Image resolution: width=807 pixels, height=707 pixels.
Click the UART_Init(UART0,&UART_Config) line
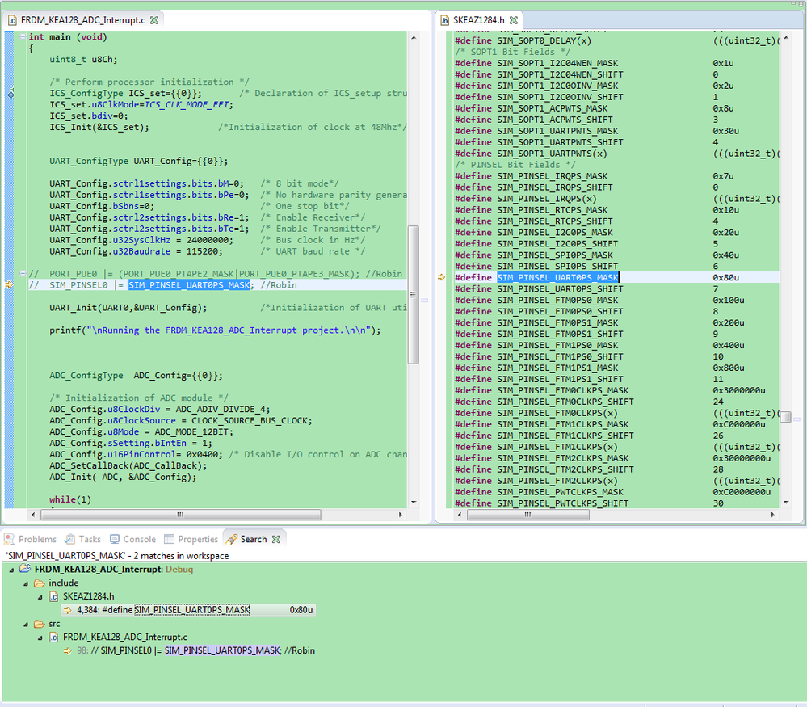pos(128,307)
